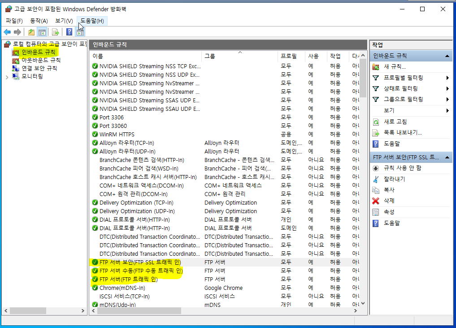Click the tree pane horizontal scrollbar thumb

28,311
